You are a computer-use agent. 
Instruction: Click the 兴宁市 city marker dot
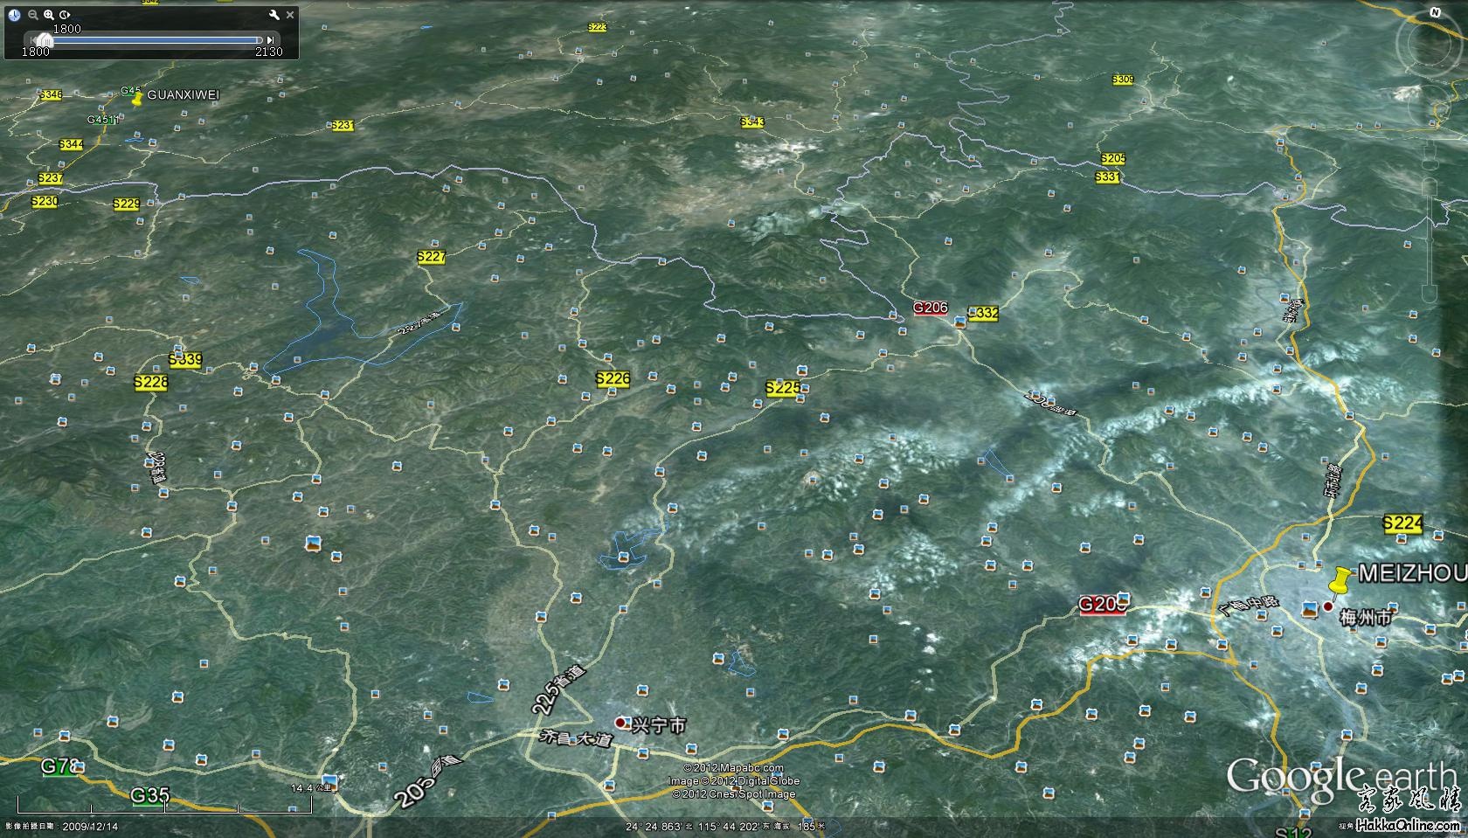[620, 723]
